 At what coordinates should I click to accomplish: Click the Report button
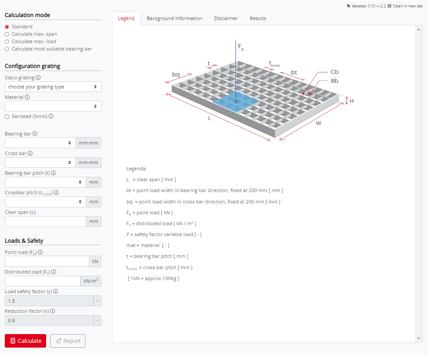pos(67,341)
